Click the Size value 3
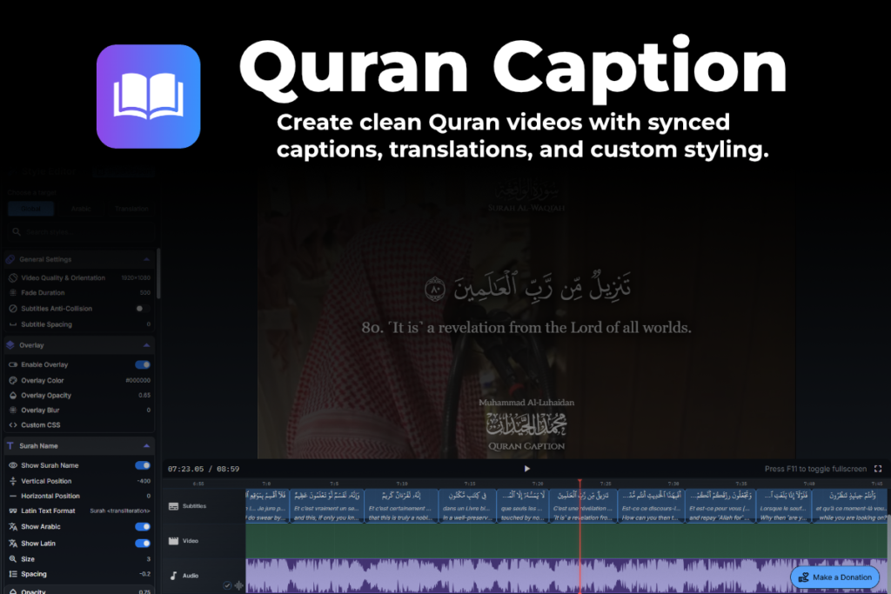The width and height of the screenshot is (891, 594). 148,559
